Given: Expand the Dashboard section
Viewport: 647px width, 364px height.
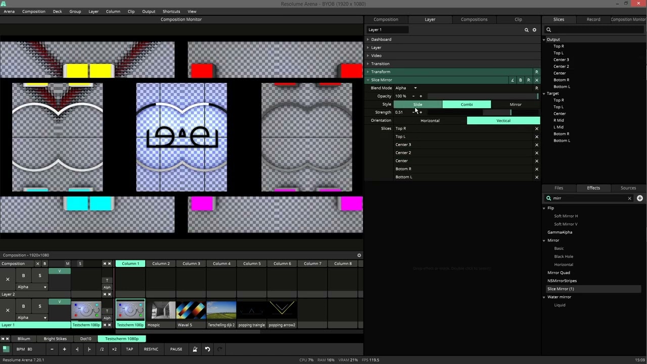Looking at the screenshot, I should coord(368,39).
